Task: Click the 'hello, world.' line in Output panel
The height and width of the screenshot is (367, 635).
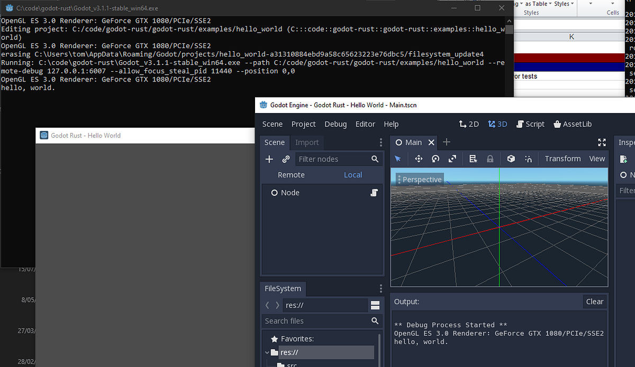Action: [421, 342]
